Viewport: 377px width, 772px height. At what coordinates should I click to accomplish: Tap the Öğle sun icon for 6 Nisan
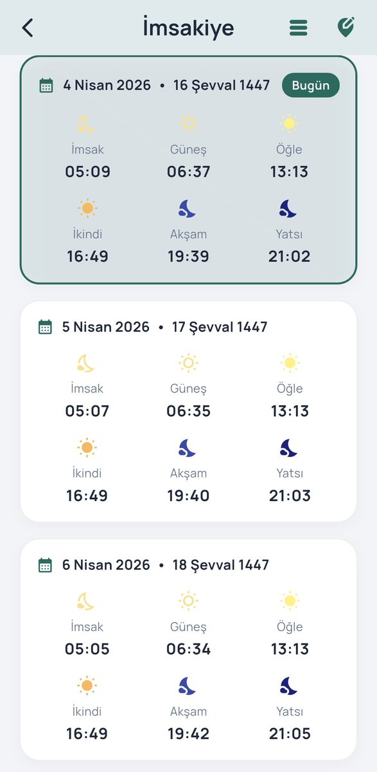click(x=290, y=602)
